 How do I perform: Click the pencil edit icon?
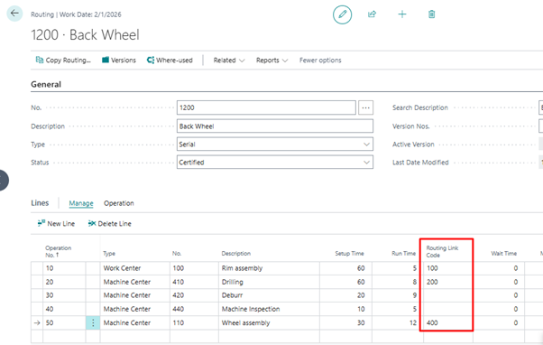tap(342, 14)
